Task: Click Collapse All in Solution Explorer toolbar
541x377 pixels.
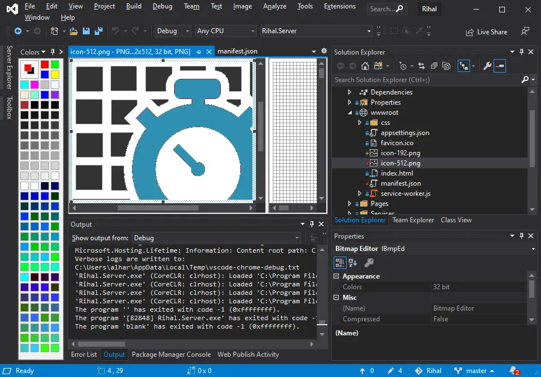Action: pyautogui.click(x=434, y=66)
